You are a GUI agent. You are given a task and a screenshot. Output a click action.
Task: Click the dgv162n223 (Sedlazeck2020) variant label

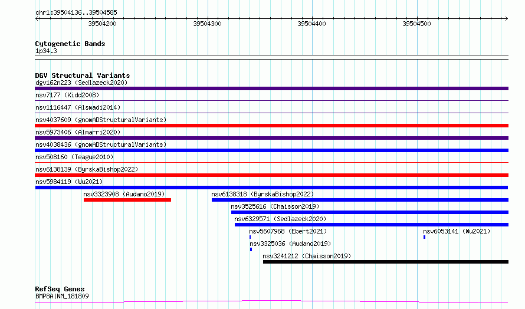click(81, 83)
